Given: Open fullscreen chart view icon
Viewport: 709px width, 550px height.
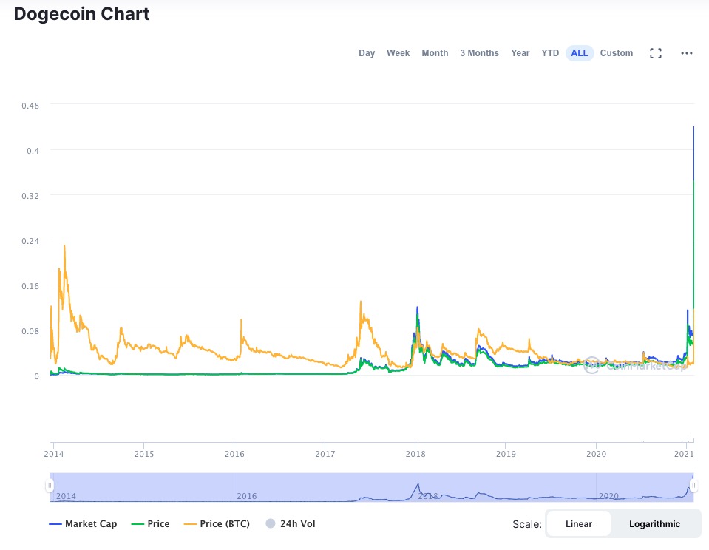Looking at the screenshot, I should click(x=656, y=53).
